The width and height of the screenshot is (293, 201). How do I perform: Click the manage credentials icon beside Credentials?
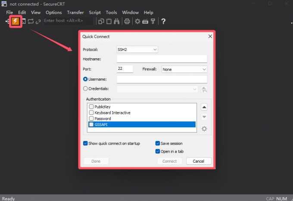click(204, 89)
